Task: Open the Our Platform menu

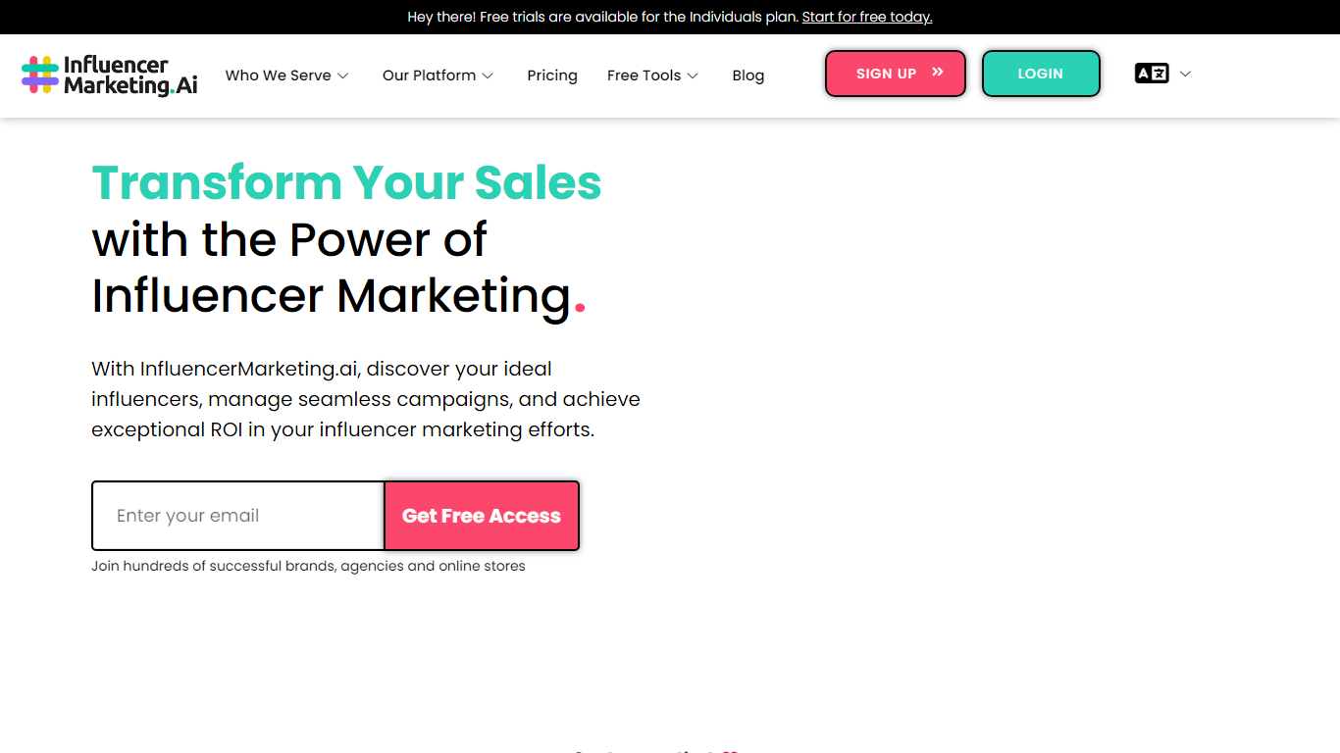Action: [x=429, y=75]
